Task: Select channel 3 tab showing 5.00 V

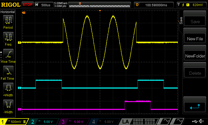Action: pyautogui.click(x=74, y=122)
